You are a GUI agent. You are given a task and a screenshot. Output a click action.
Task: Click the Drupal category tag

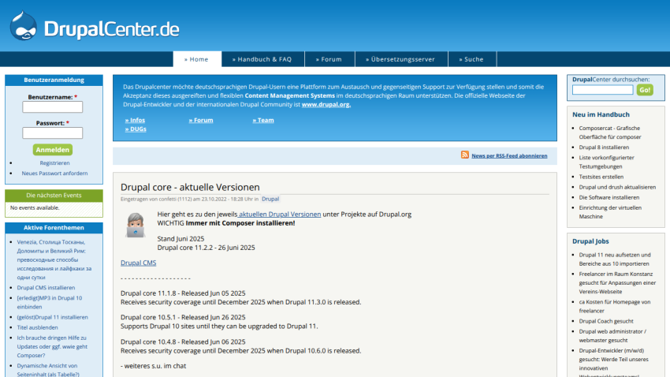[x=270, y=199]
